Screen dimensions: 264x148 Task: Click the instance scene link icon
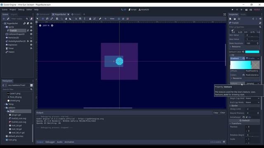tap(8, 19)
